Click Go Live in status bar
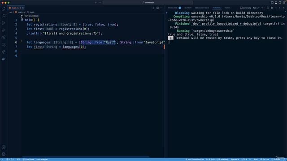This screenshot has height=161, width=287. pyautogui.click(x=265, y=159)
